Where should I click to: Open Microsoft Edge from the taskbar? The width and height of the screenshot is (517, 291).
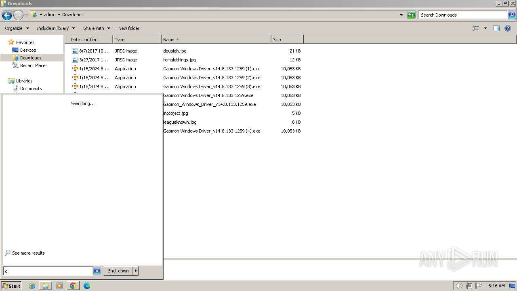pos(87,286)
